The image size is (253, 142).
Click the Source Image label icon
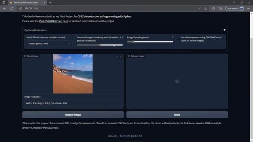pos(25,56)
